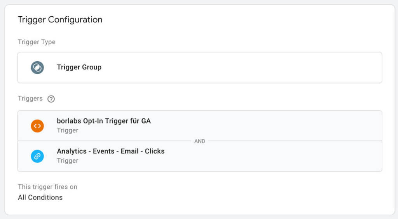Click the word Clicks in the Analytics trigger name

point(155,151)
